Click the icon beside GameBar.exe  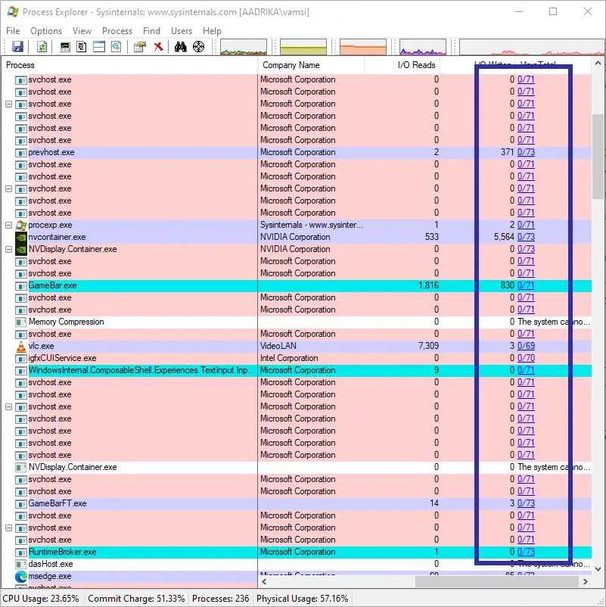point(20,285)
